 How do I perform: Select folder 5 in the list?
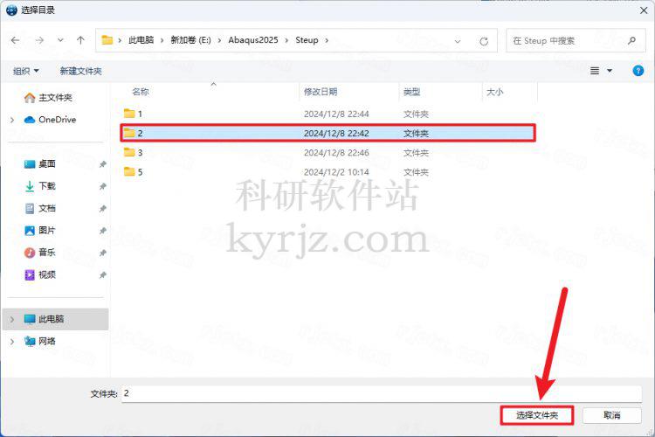[x=327, y=172]
